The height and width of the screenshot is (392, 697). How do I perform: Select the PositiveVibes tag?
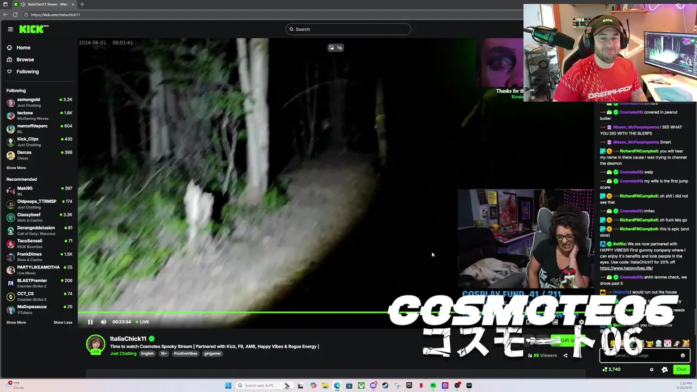click(x=186, y=353)
